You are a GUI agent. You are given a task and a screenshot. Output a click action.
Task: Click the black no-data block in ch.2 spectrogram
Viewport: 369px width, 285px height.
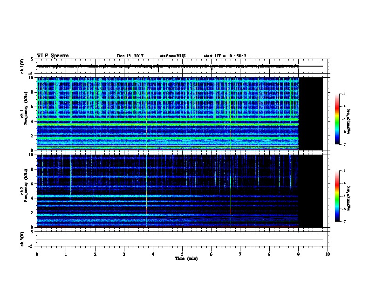pos(311,191)
